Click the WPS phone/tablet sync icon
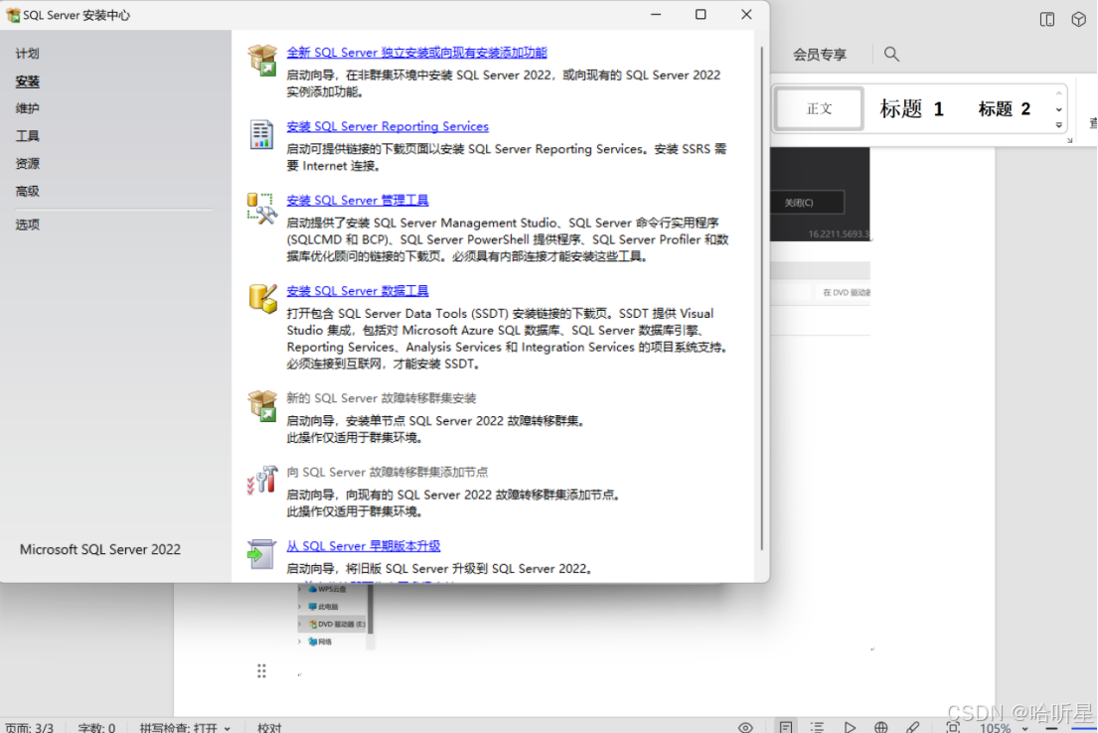The width and height of the screenshot is (1098, 733). 1047,20
